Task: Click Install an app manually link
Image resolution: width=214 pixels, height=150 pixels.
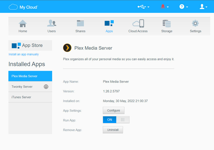Action: click(24, 54)
